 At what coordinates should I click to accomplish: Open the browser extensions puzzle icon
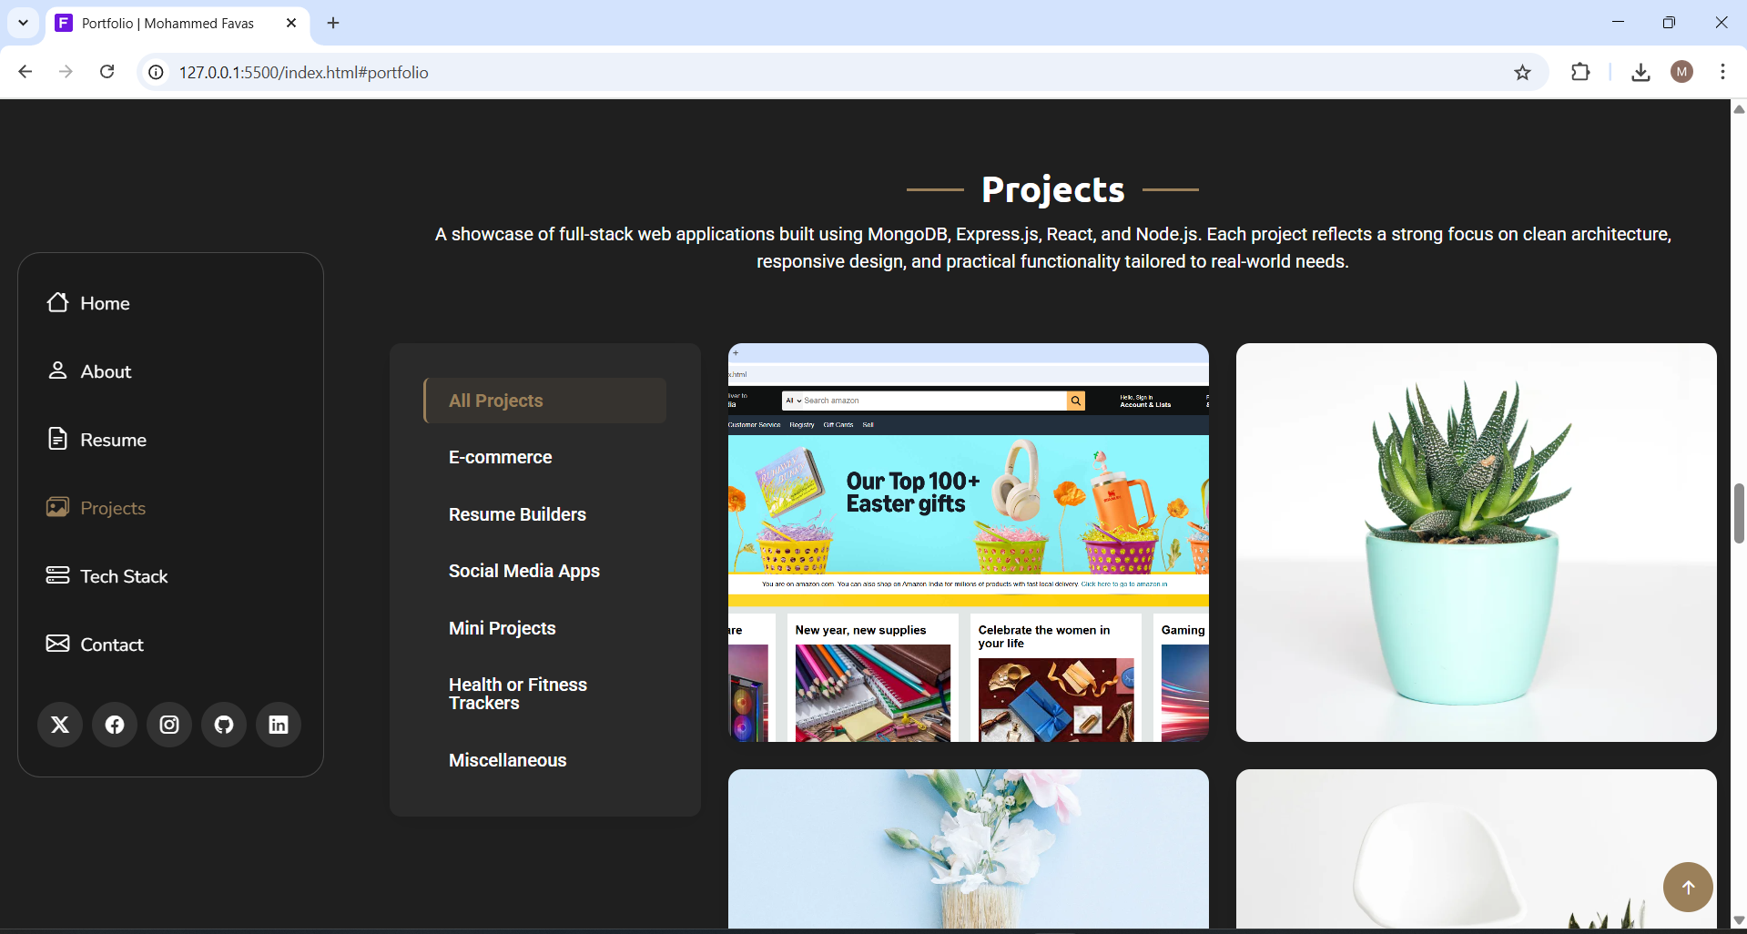pos(1581,72)
